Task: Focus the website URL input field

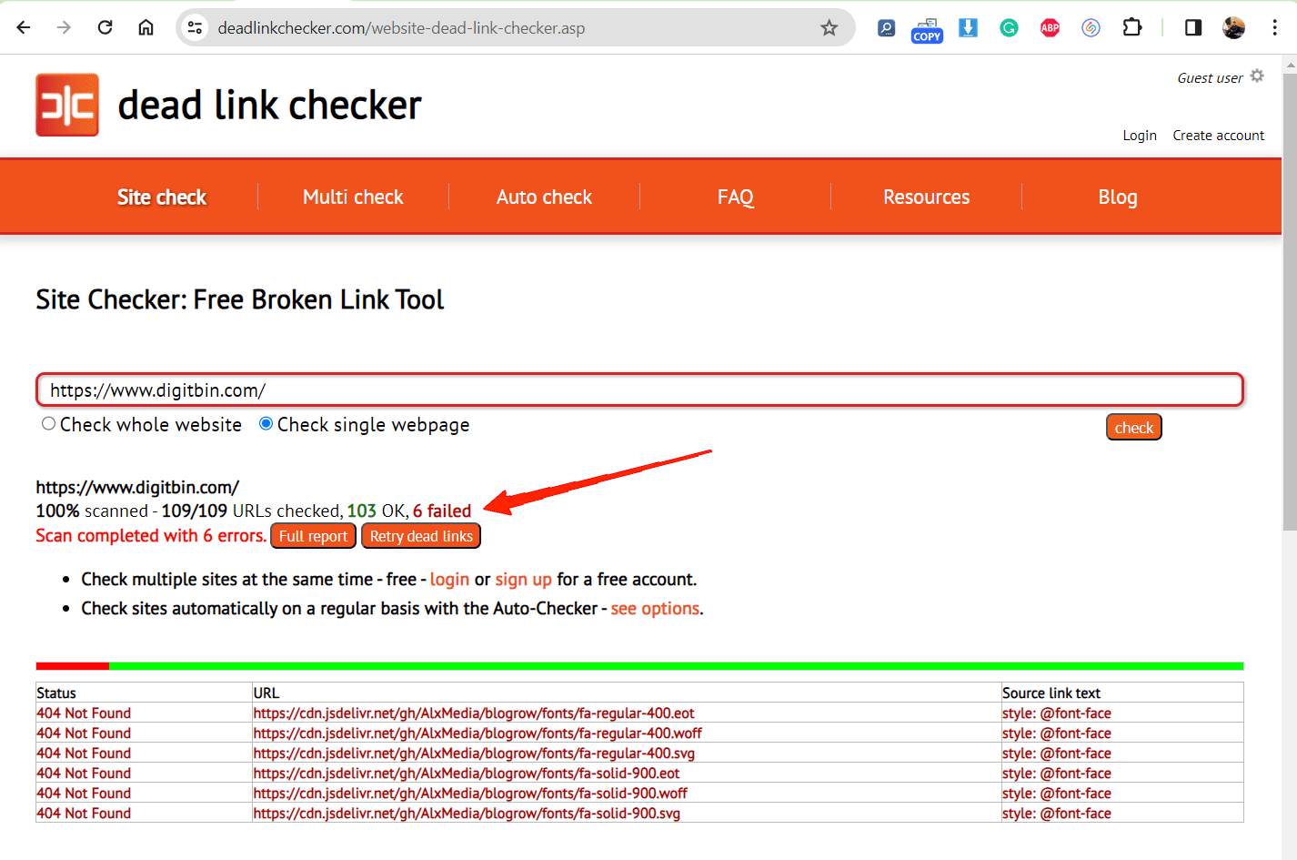Action: coord(639,390)
